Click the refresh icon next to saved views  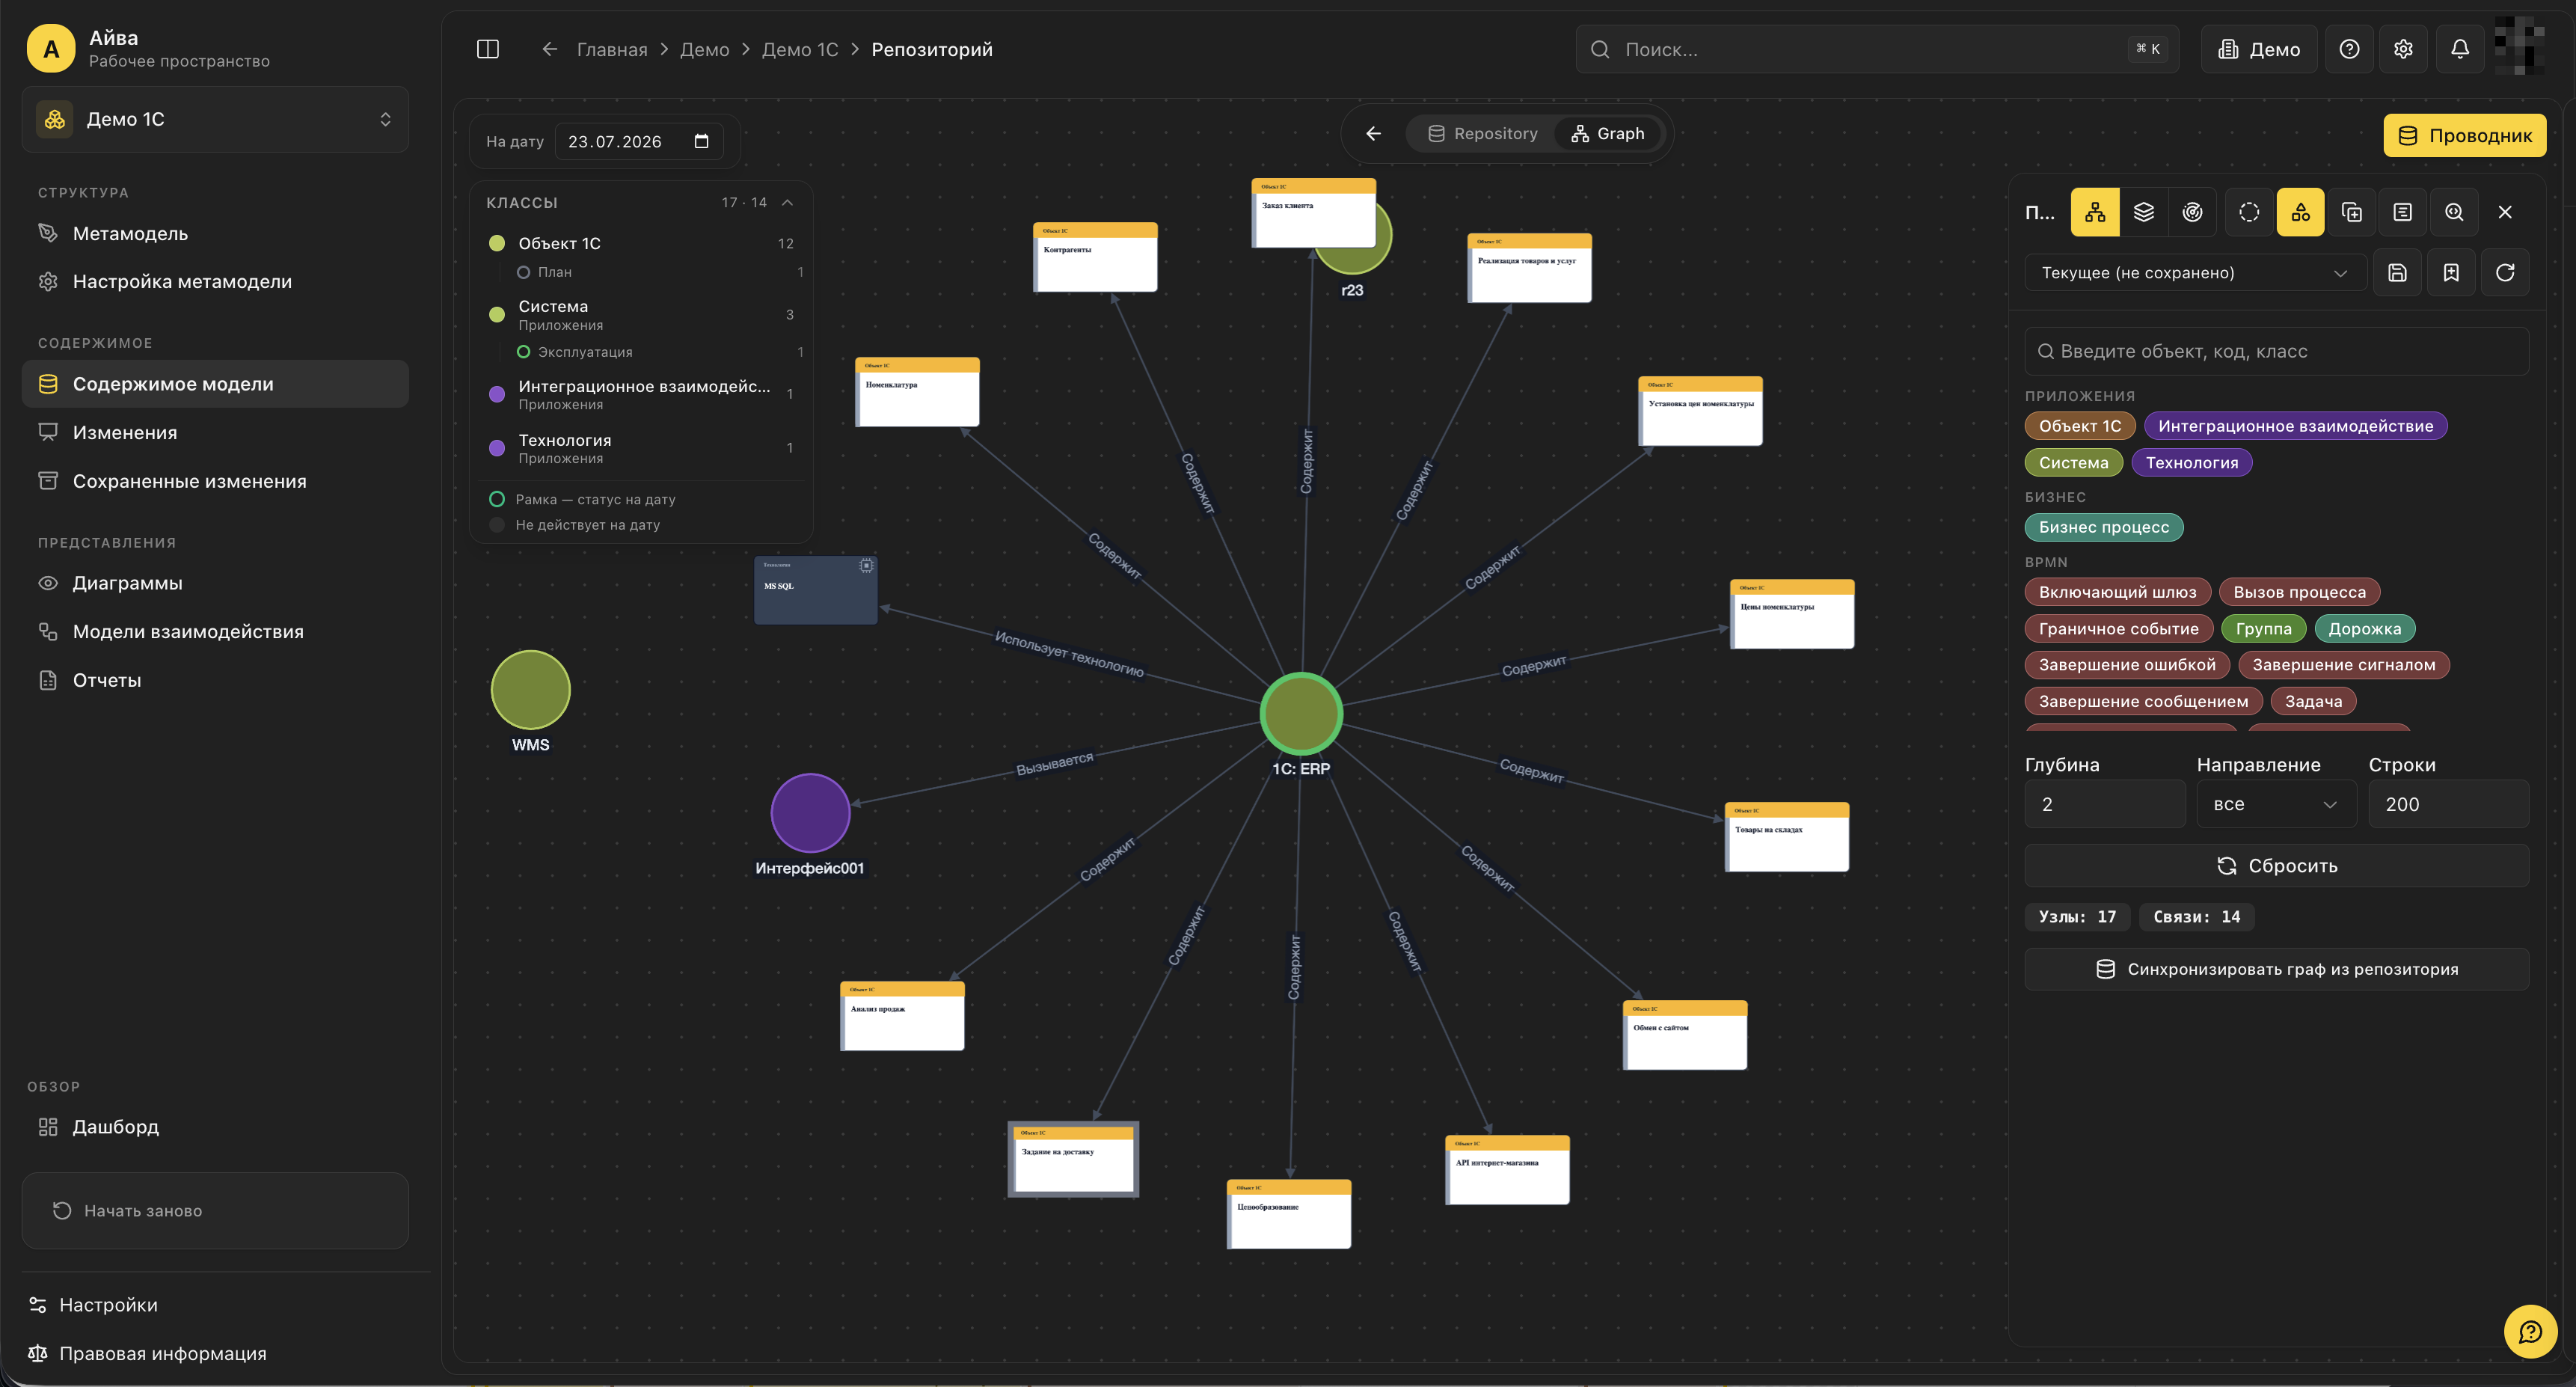click(x=2505, y=273)
